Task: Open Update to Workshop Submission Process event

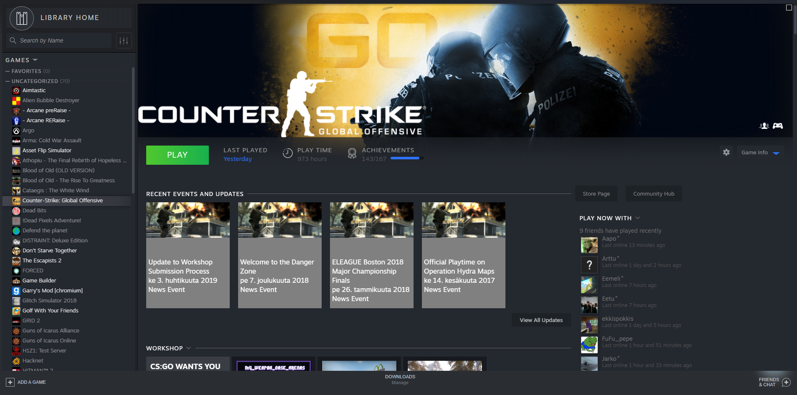Action: [188, 255]
